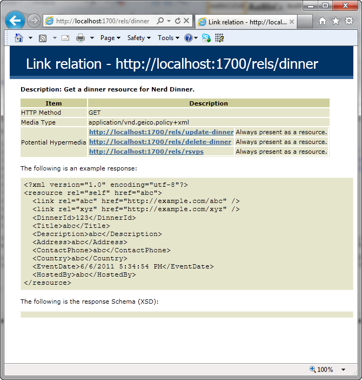362x380 pixels.
Task: Open the rels/rsvps link
Action: coord(146,152)
